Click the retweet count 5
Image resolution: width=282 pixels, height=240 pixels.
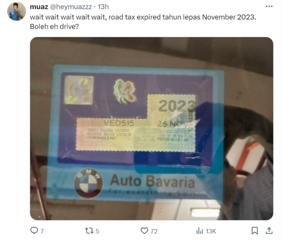click(x=97, y=231)
